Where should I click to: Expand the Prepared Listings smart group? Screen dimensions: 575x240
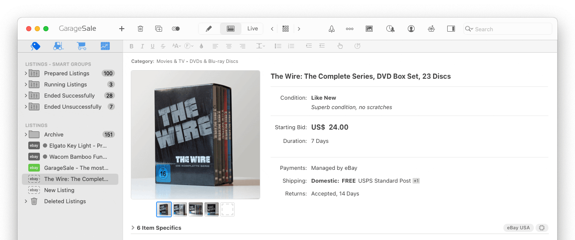point(26,74)
